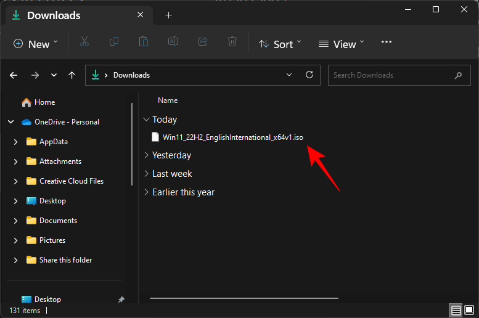Click the 131 items status text
The image size is (479, 318).
coord(25,311)
